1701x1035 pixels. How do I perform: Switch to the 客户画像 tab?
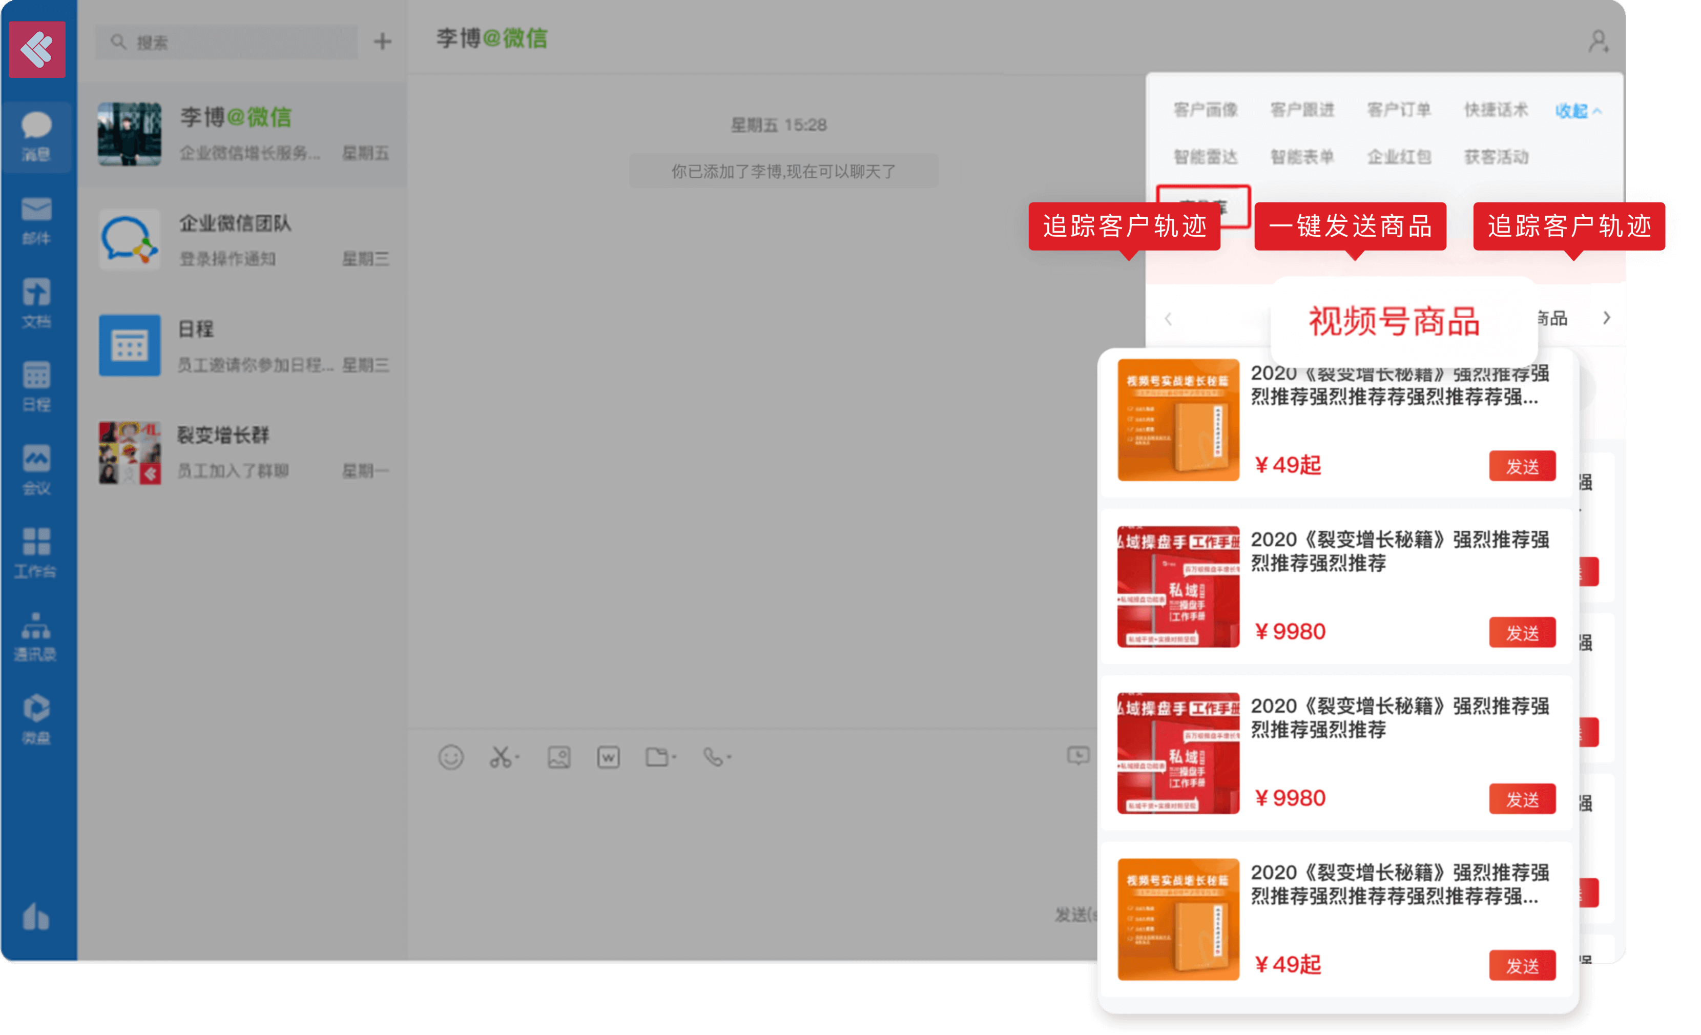(x=1206, y=110)
